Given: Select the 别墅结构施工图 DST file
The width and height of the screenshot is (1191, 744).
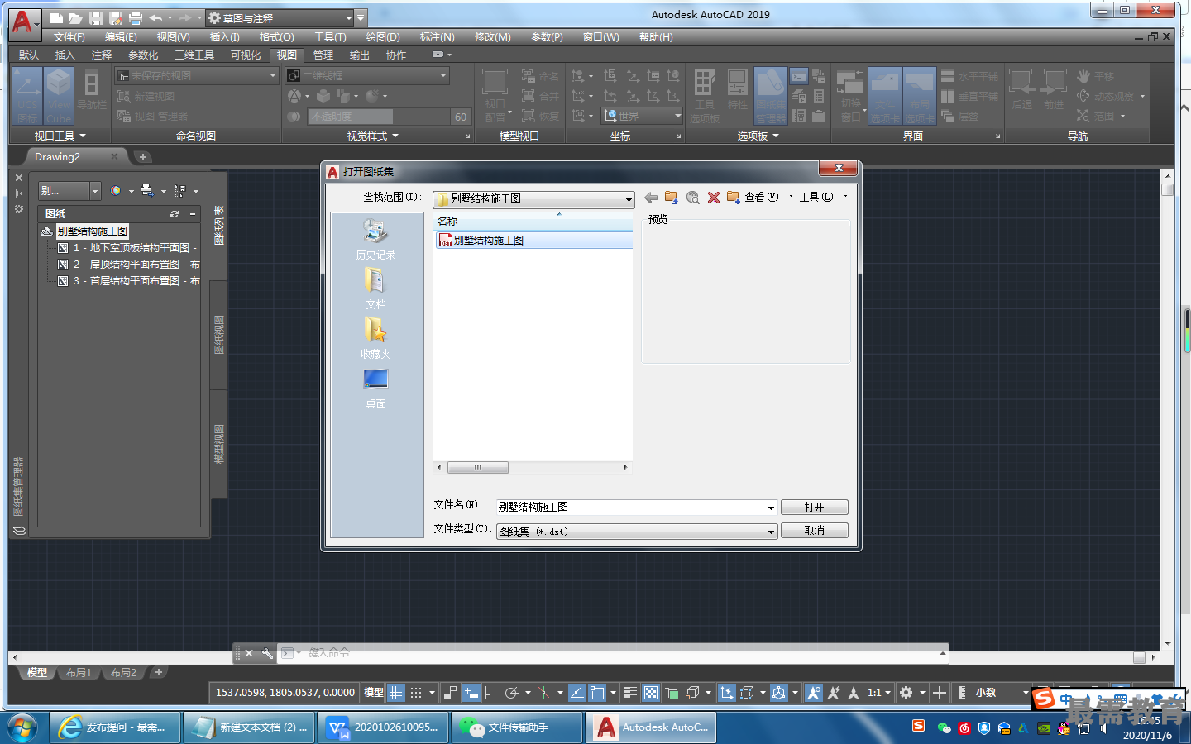Looking at the screenshot, I should 533,241.
